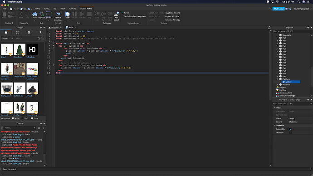Click Collapse All Folds
Screen dimensions: 313x176
172,20
